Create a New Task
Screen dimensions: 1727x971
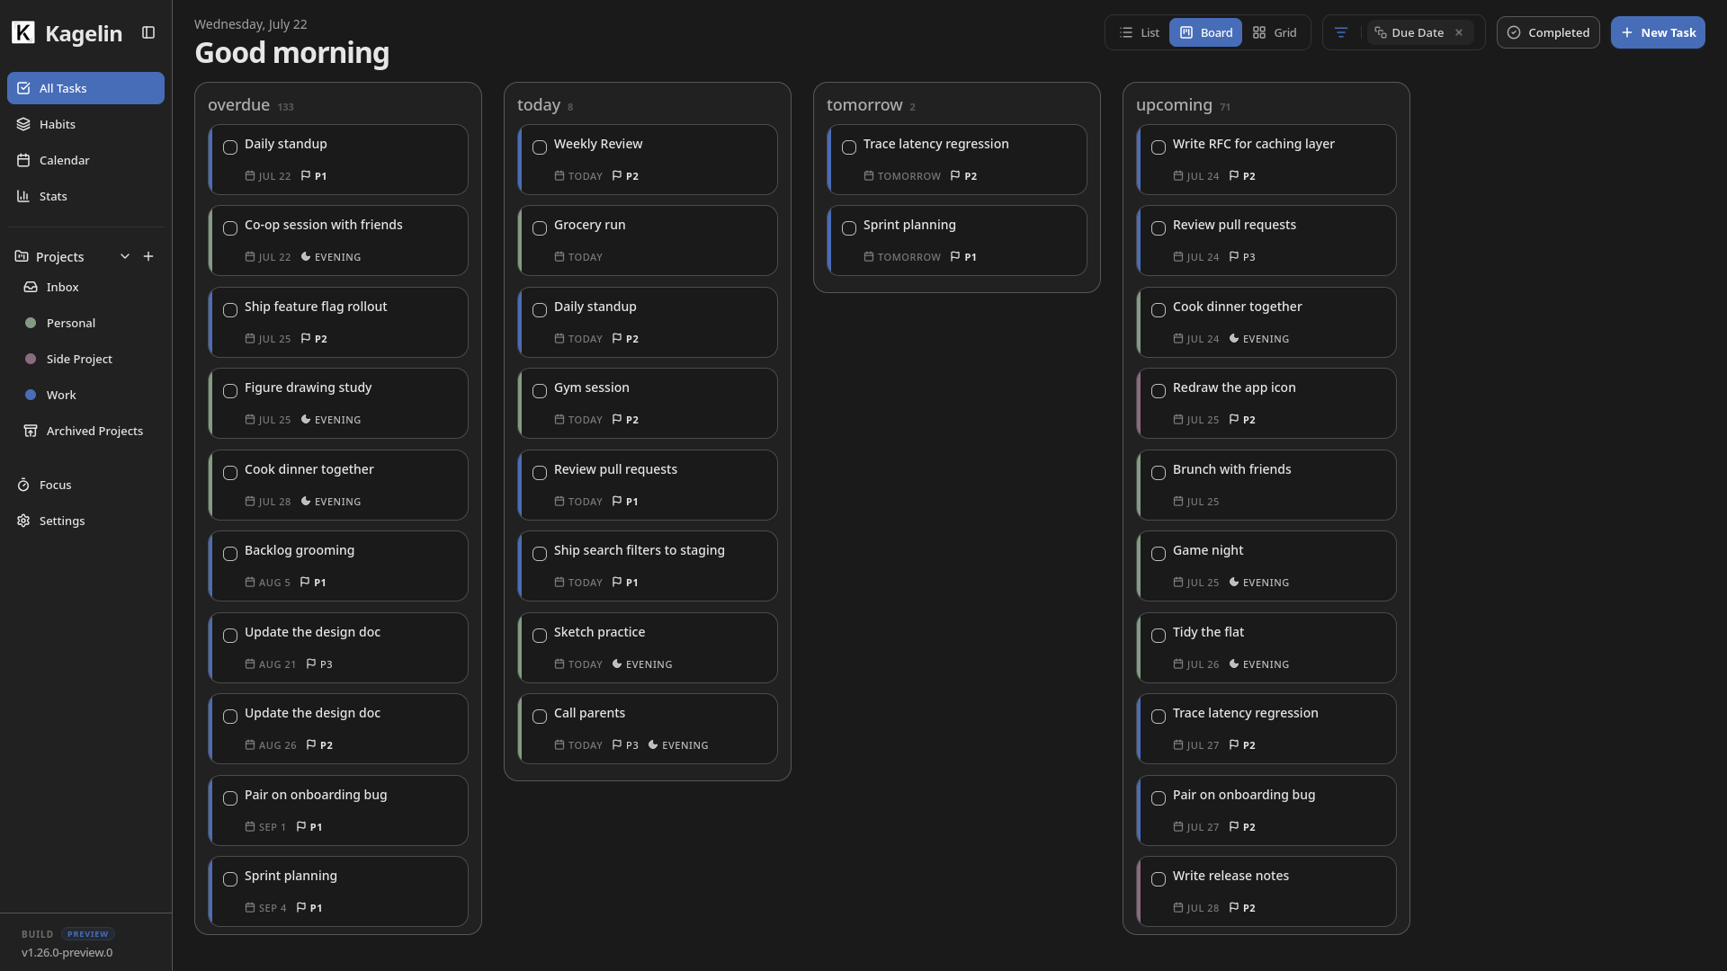[x=1658, y=33]
